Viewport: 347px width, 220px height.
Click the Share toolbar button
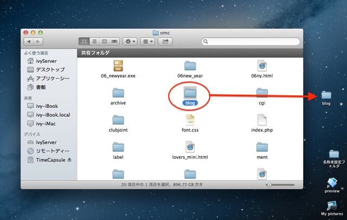point(165,41)
